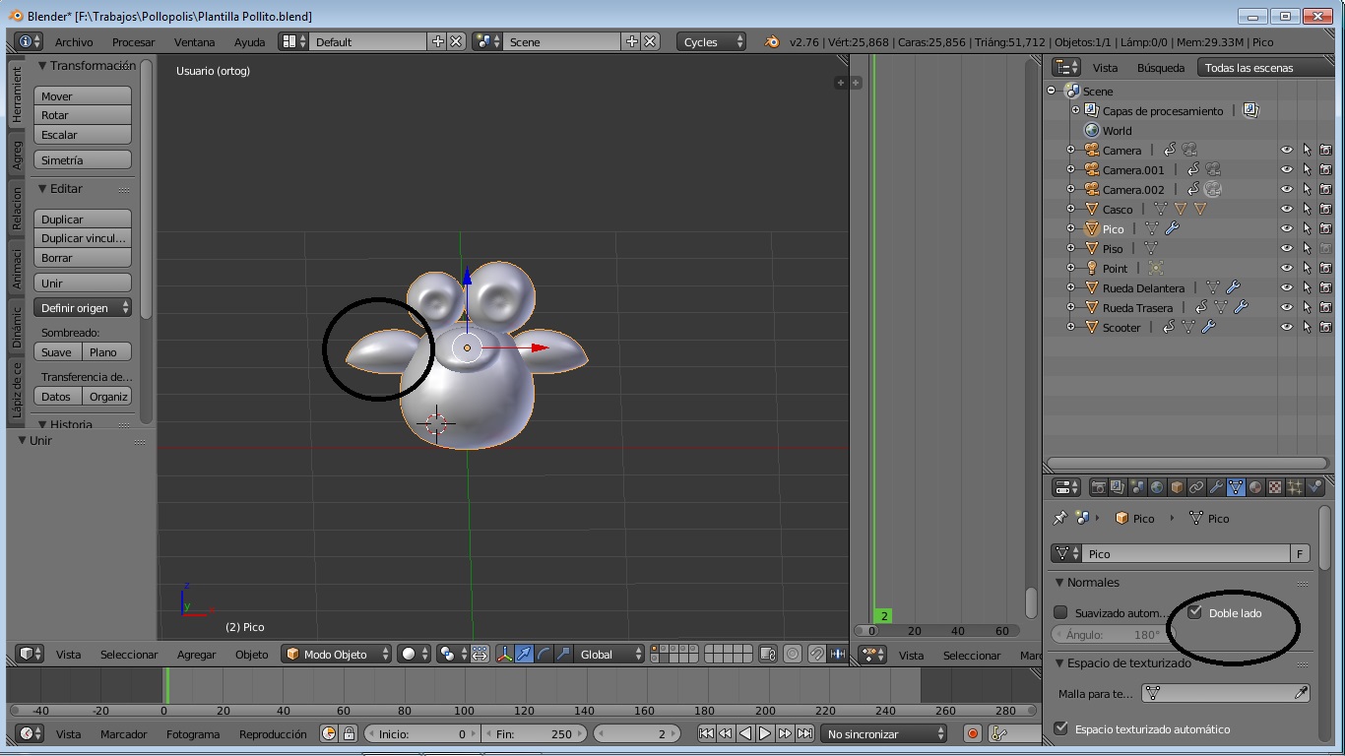Image resolution: width=1345 pixels, height=756 pixels.
Task: Click the Duplicar button
Action: pyautogui.click(x=83, y=219)
